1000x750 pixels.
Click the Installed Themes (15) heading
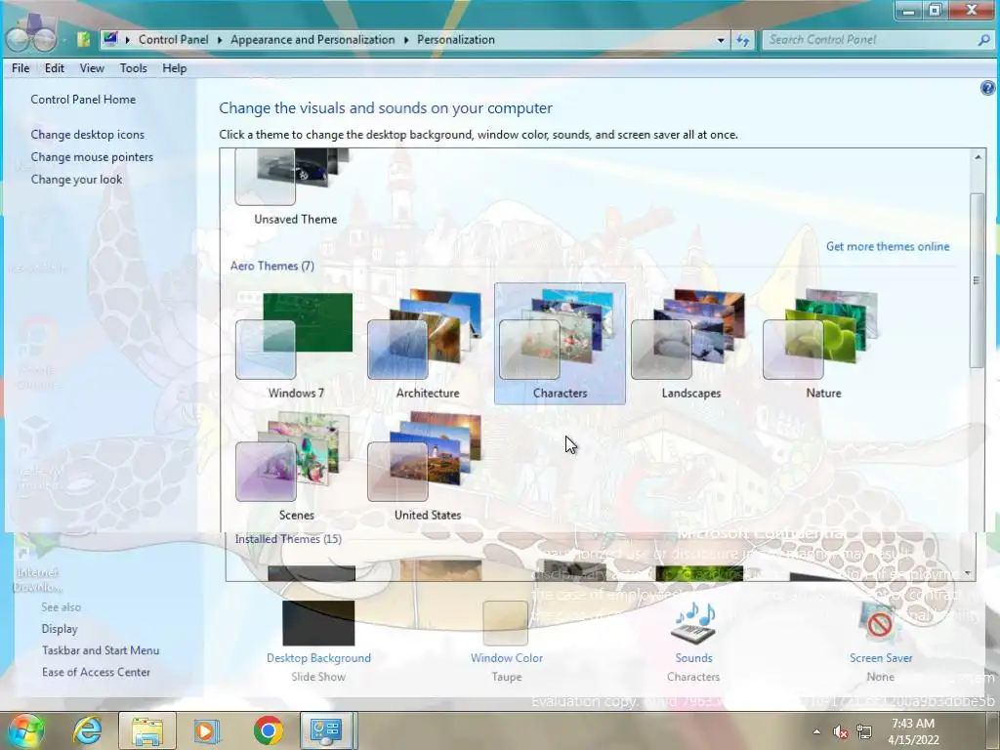tap(288, 539)
